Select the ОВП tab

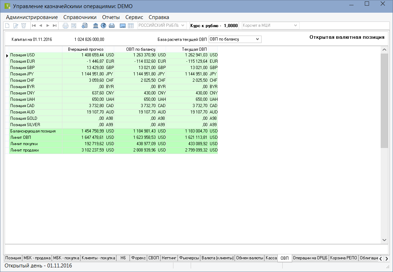pos(285,258)
